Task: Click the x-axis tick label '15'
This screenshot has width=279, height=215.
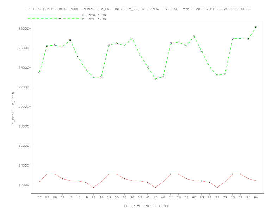Action: [78, 197]
